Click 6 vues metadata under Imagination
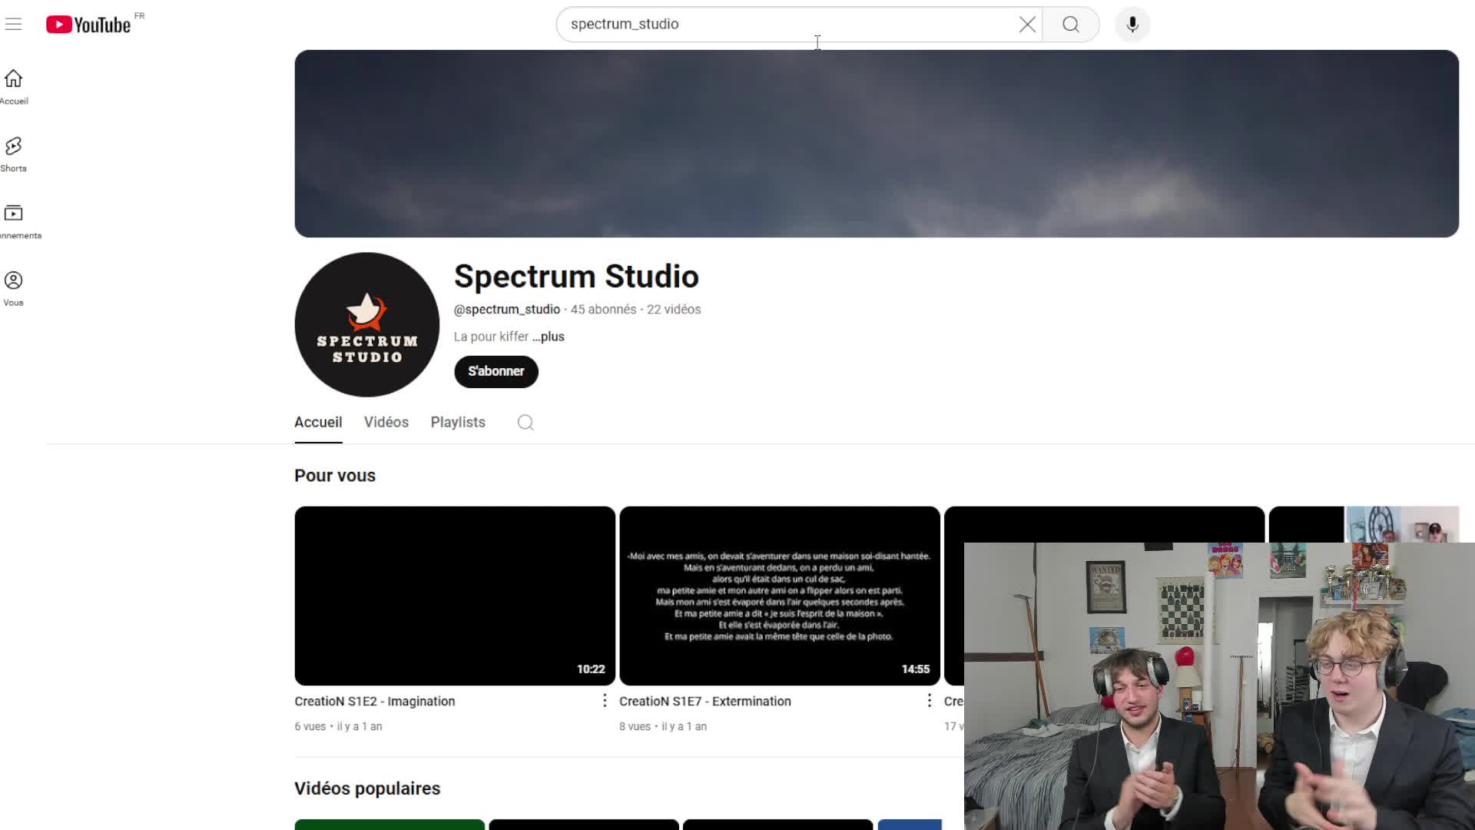Viewport: 1475px width, 830px height. [x=310, y=726]
